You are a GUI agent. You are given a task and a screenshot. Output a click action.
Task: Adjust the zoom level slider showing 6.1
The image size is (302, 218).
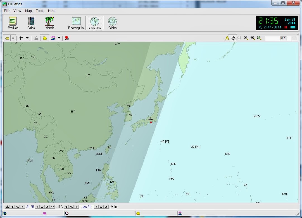(281, 38)
